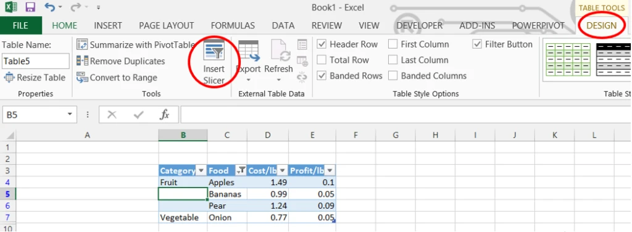Enable the Last Column checkbox
Screen dimensions: 632x232
click(x=393, y=60)
